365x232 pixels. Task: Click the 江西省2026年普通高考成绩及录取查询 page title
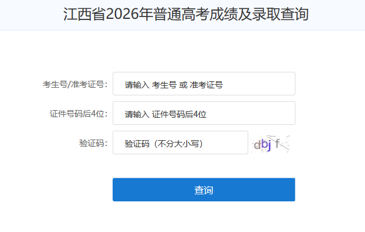point(186,14)
